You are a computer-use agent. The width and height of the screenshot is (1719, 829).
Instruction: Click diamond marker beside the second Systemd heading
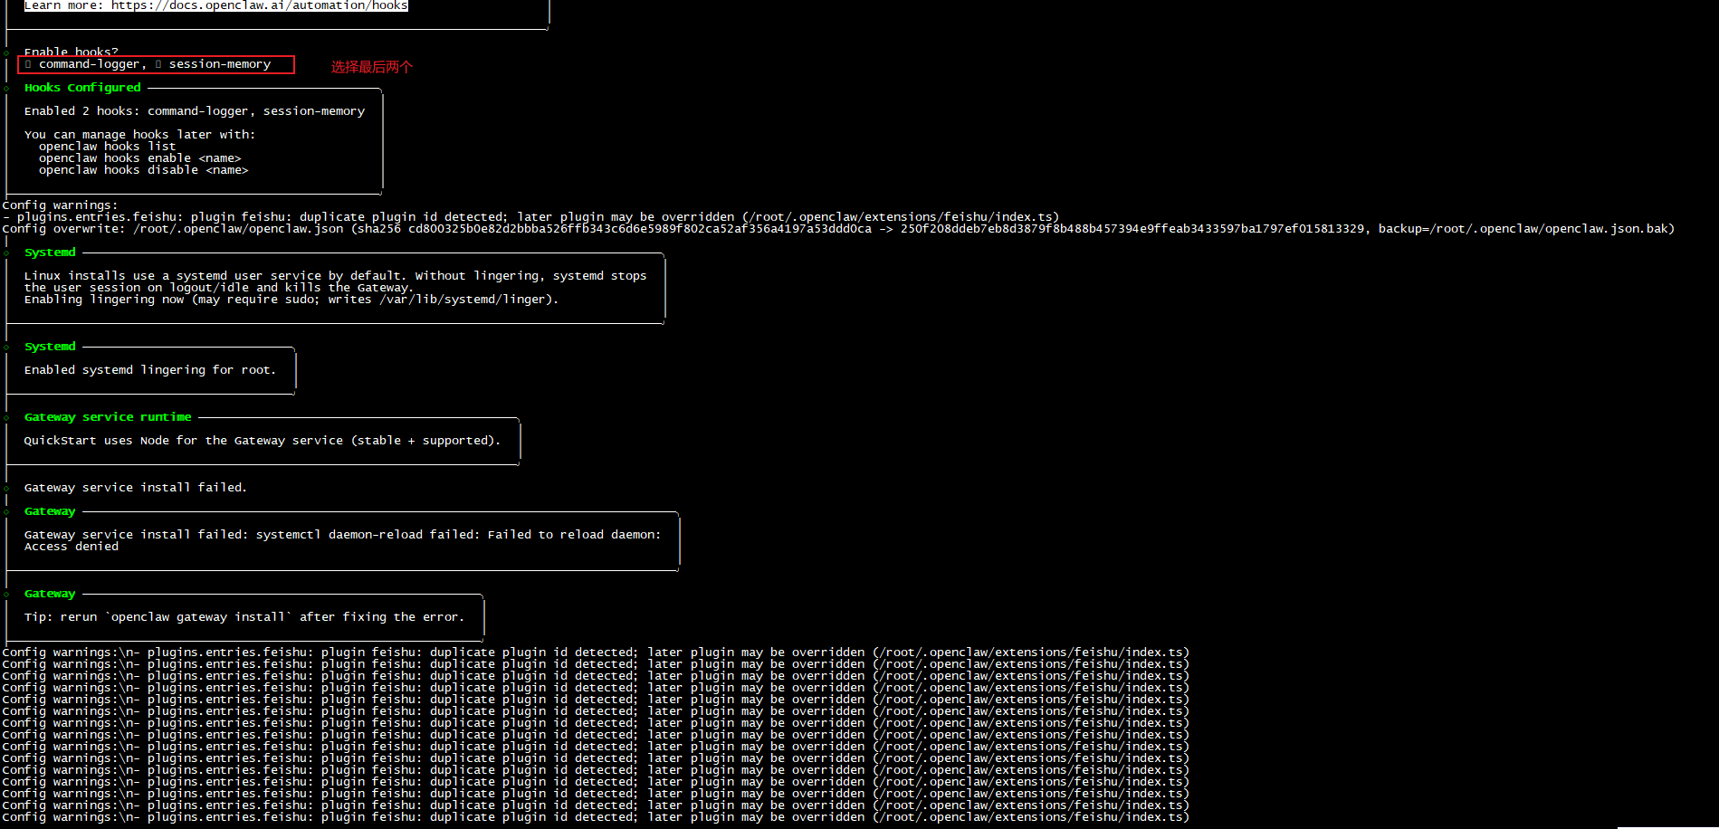point(6,348)
